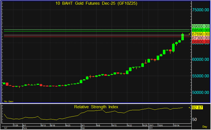Click the red 66800.00 price label

pyautogui.click(x=201, y=41)
